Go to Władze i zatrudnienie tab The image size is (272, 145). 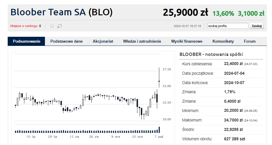click(x=142, y=41)
